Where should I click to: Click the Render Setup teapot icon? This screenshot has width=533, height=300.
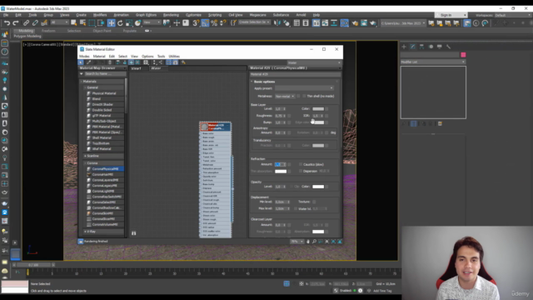pyautogui.click(x=355, y=23)
